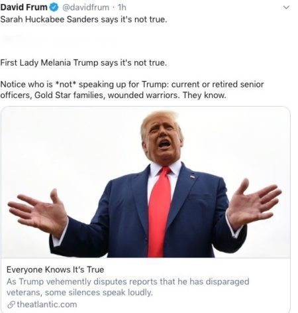Open the article preview photo
Image resolution: width=298 pixels, height=313 pixels.
coord(146,182)
